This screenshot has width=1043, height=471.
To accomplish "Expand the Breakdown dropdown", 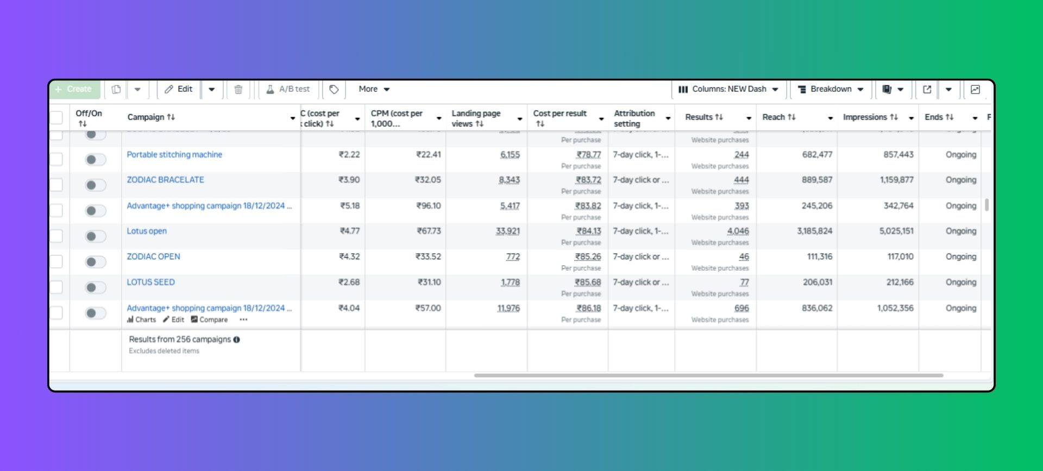I will [831, 89].
